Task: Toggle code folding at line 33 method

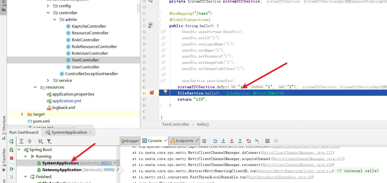Action: [x=159, y=26]
